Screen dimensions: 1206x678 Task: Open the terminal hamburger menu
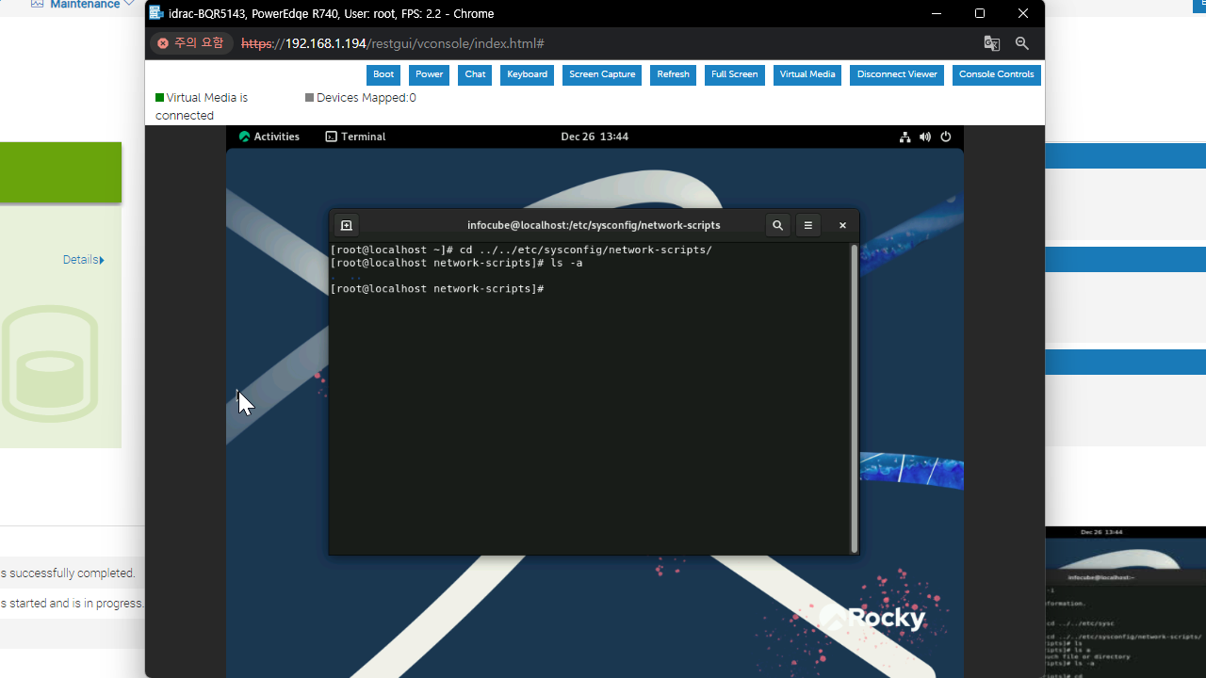807,225
